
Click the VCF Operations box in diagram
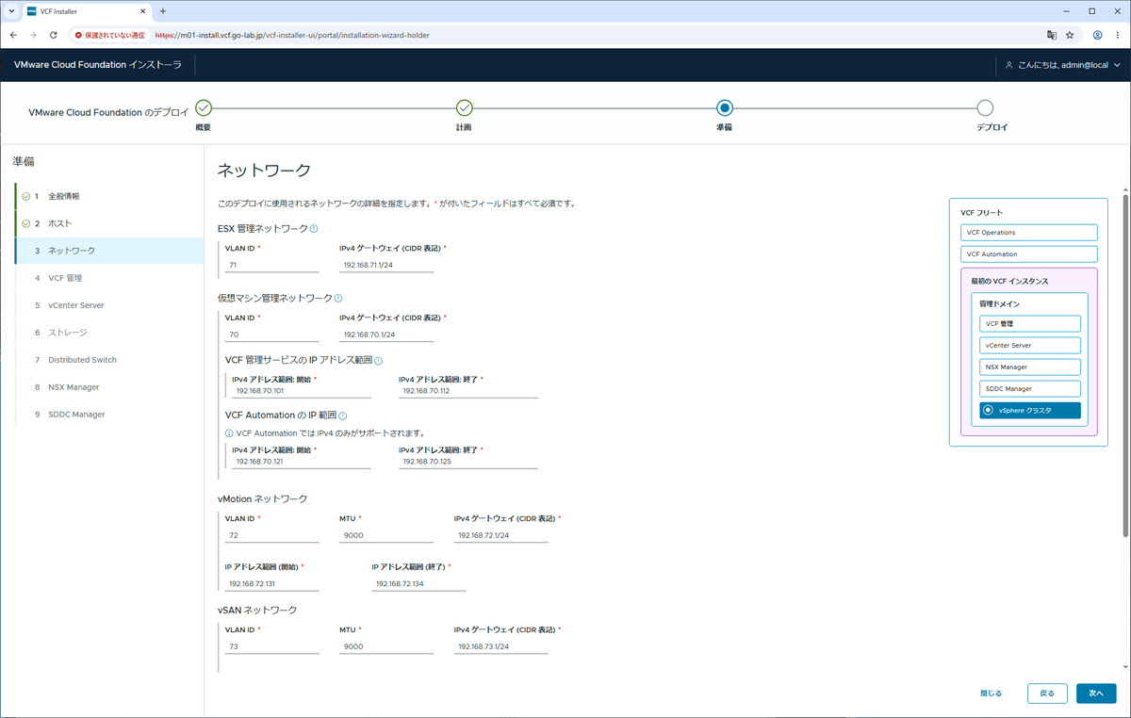click(x=1029, y=233)
